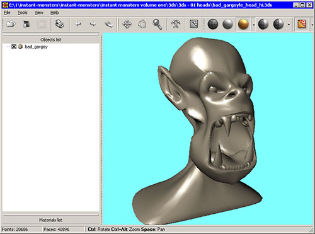Click the Faces: 40896 status entry
The height and width of the screenshot is (234, 315).
[x=57, y=230]
